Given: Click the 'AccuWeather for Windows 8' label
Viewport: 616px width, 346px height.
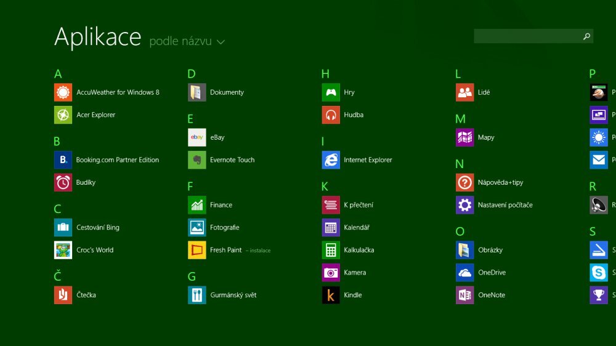Looking at the screenshot, I should pyautogui.click(x=118, y=92).
